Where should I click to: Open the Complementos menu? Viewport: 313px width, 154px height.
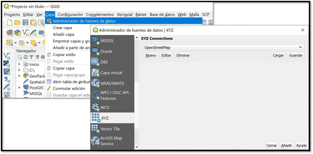(100, 15)
